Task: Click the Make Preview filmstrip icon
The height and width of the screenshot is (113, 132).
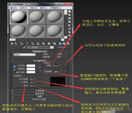Action: click(x=70, y=29)
